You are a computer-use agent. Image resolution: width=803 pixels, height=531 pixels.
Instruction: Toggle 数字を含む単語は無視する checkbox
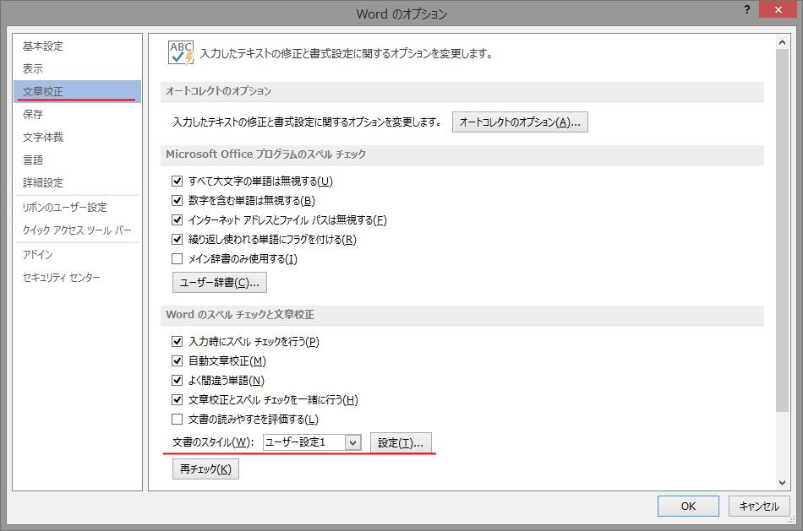[x=178, y=201]
